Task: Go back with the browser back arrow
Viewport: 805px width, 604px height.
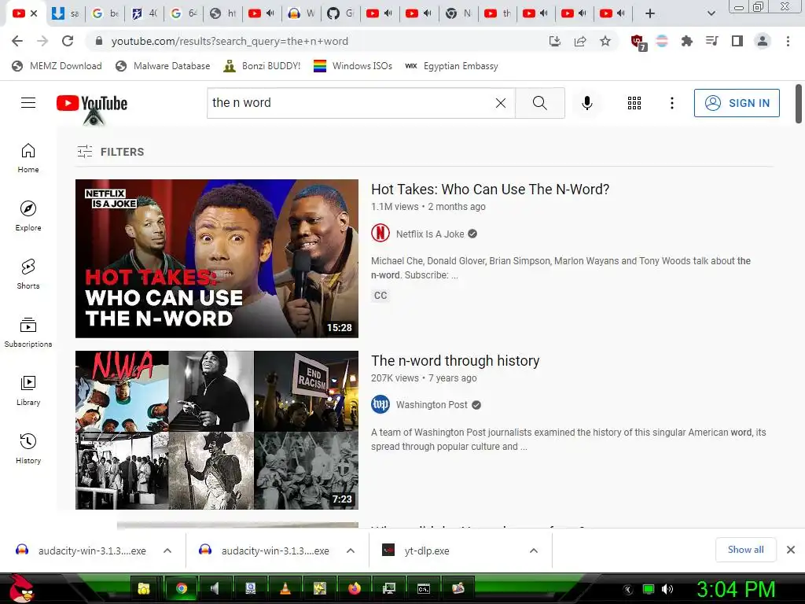Action: coord(17,41)
